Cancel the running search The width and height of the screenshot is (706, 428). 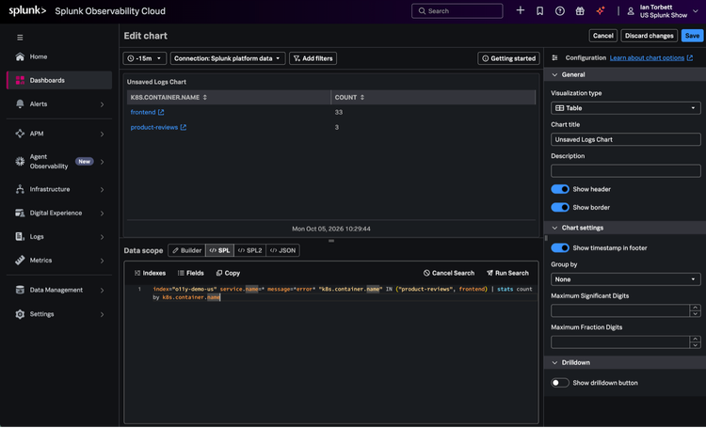[449, 273]
